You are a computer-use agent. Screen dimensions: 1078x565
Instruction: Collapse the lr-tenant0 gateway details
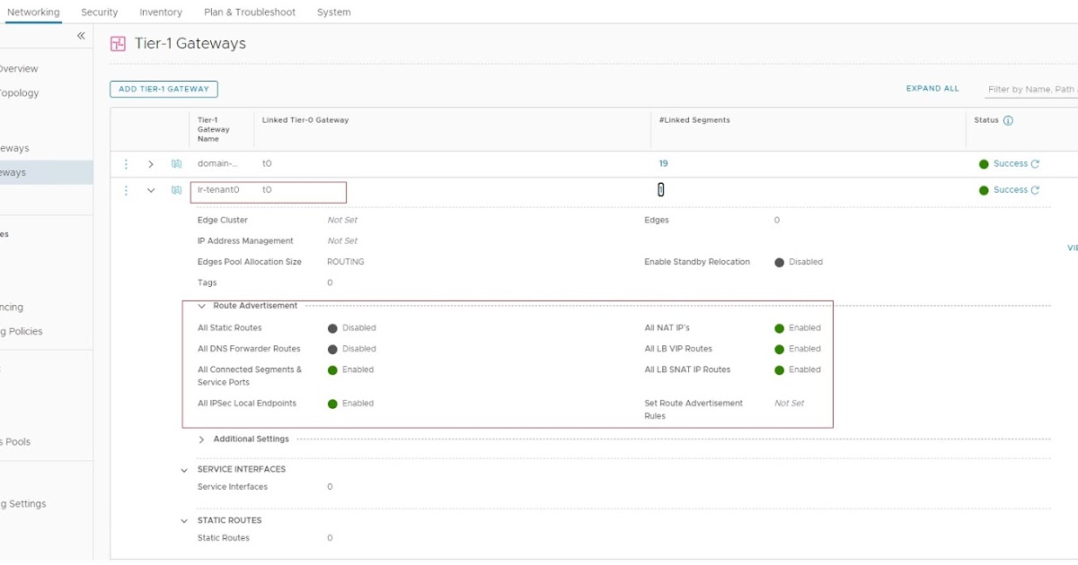151,190
